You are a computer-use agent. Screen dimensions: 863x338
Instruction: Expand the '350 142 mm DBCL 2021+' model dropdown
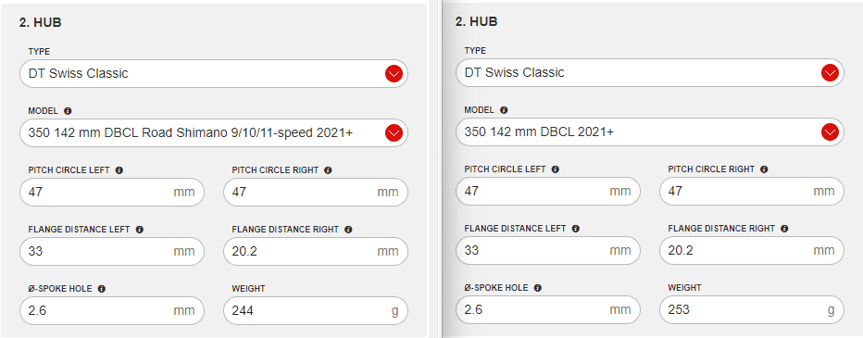[650, 132]
